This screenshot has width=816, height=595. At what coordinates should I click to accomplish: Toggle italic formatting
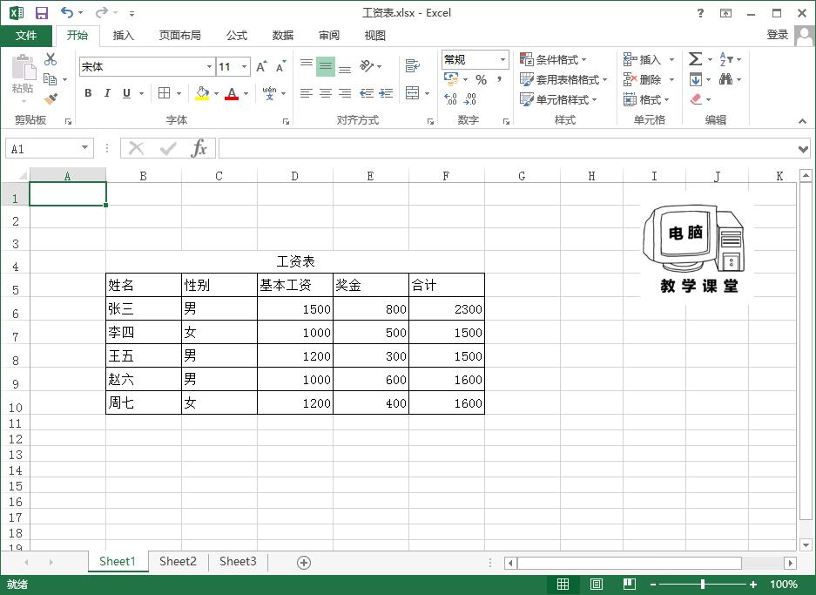tap(106, 92)
